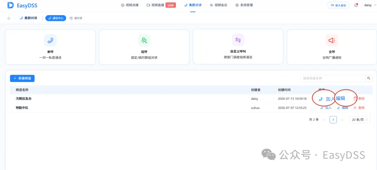Open the 系统管理 menu
The width and height of the screenshot is (377, 170).
[244, 5]
